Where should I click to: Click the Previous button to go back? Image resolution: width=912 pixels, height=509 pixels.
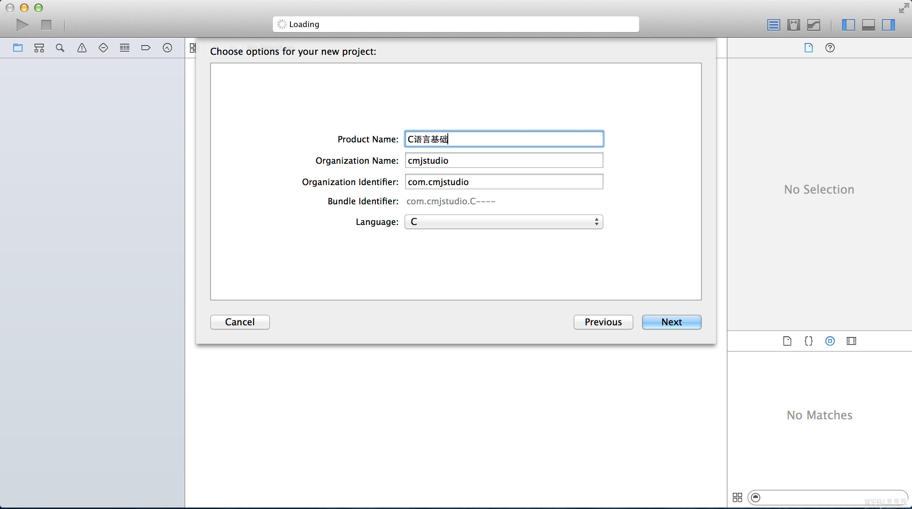click(603, 322)
